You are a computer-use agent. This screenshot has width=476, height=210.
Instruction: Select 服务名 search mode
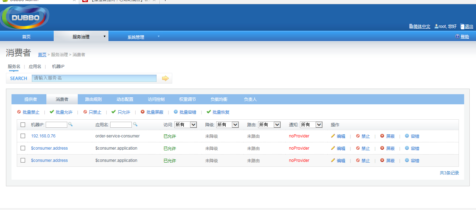(14, 66)
